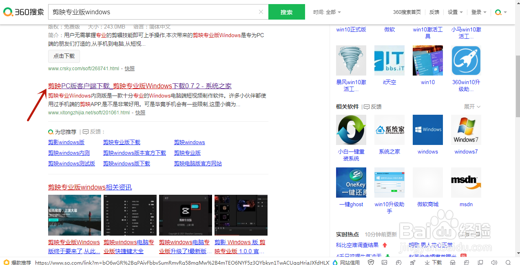Open the 小马win10激活工具 sidebar link
520x265 pixels.
(x=466, y=33)
